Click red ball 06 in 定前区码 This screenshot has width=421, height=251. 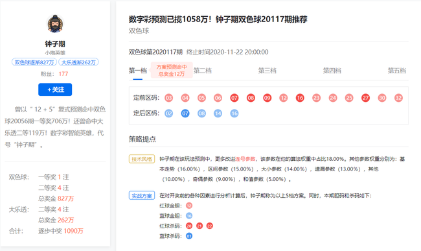point(218,98)
